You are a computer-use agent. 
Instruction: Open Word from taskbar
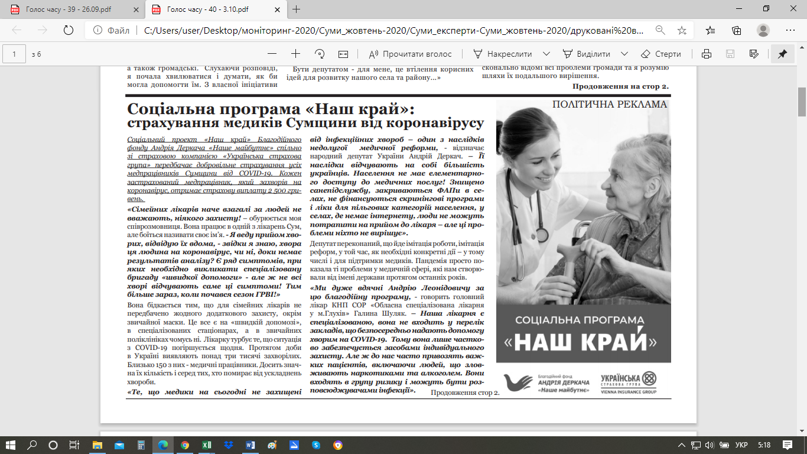(x=250, y=445)
